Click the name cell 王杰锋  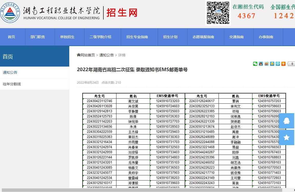click(133, 132)
